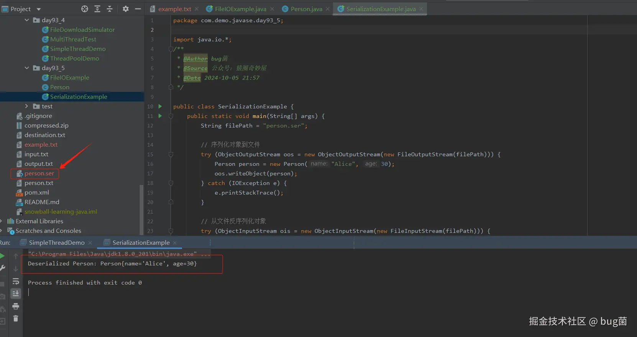This screenshot has height=337, width=637.
Task: Open snowball-learning-java.iml file
Action: (61, 211)
